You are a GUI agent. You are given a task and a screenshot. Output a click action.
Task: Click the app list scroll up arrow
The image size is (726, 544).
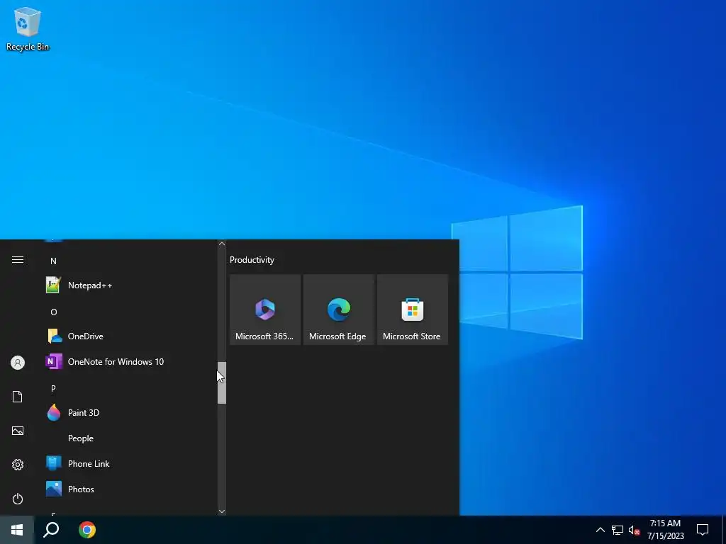point(222,244)
